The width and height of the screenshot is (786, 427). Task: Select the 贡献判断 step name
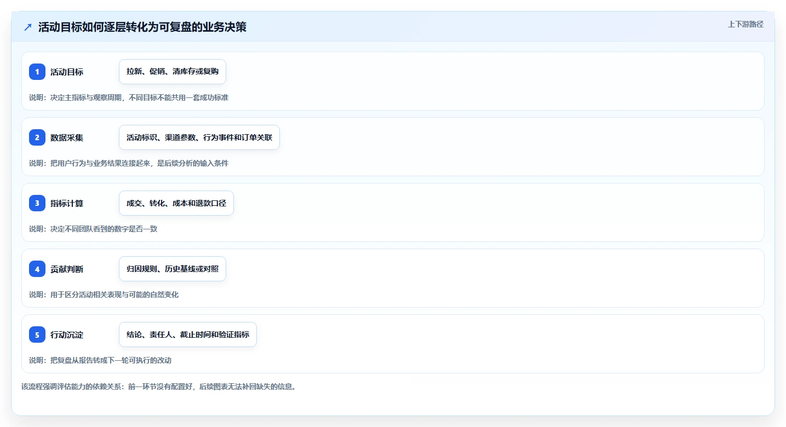click(67, 269)
